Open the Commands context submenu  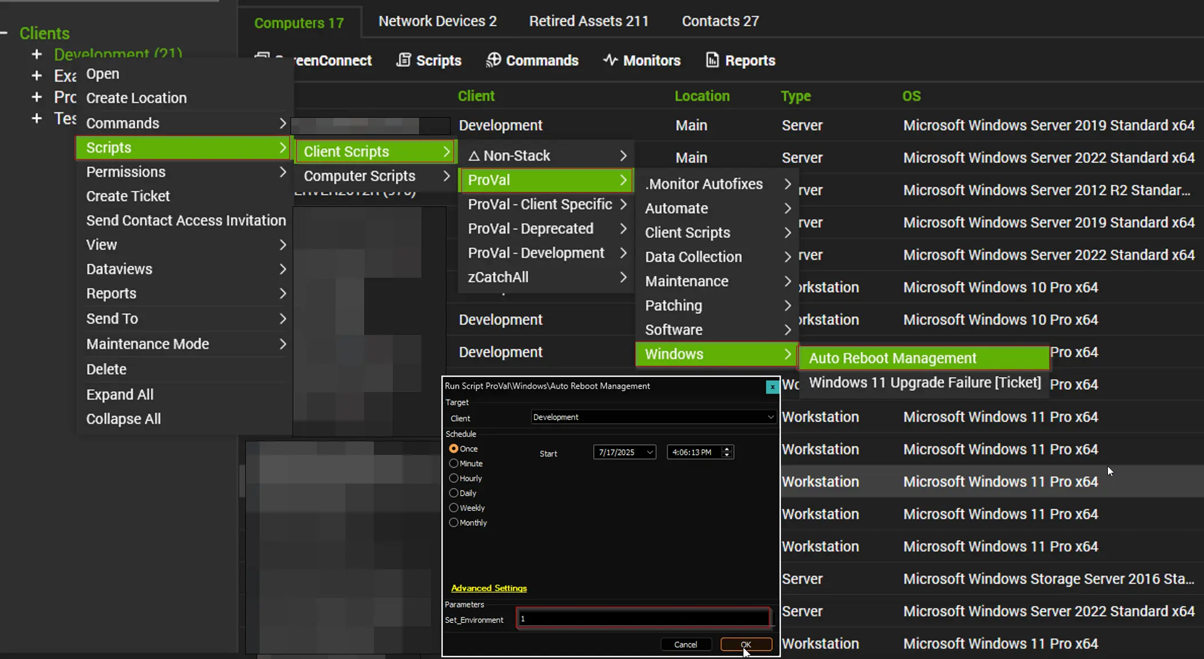pyautogui.click(x=184, y=123)
